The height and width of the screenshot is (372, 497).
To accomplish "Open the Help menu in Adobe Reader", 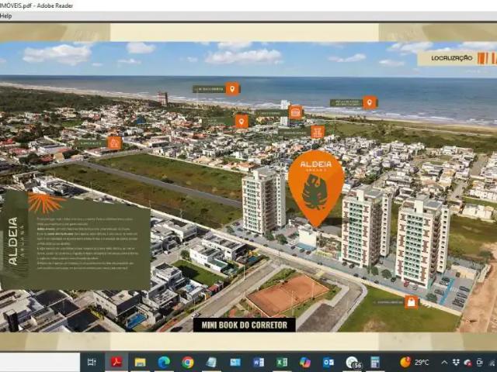I will [x=5, y=15].
